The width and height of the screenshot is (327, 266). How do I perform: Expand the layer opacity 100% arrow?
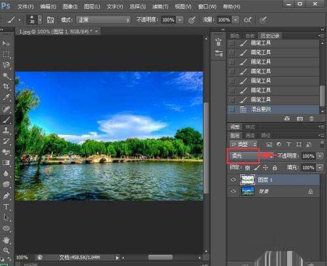320,156
